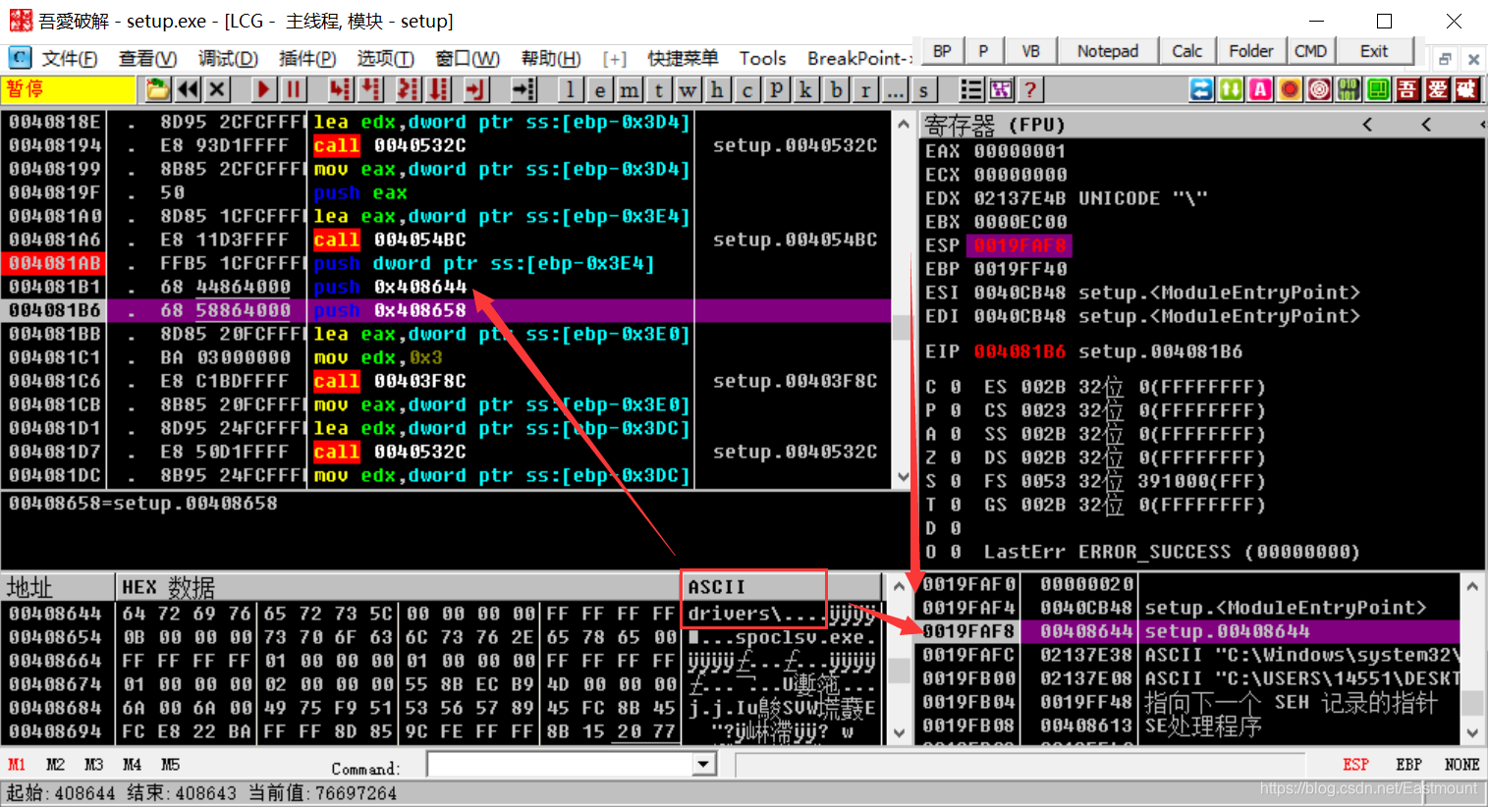Click the blue swap arrows plugin icon
This screenshot has height=807, width=1488.
click(1201, 90)
